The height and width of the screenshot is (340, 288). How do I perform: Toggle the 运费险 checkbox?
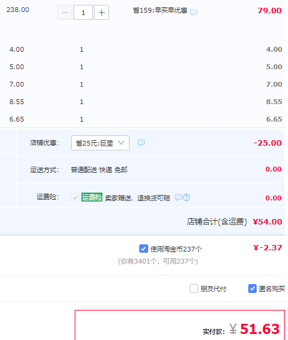point(75,197)
